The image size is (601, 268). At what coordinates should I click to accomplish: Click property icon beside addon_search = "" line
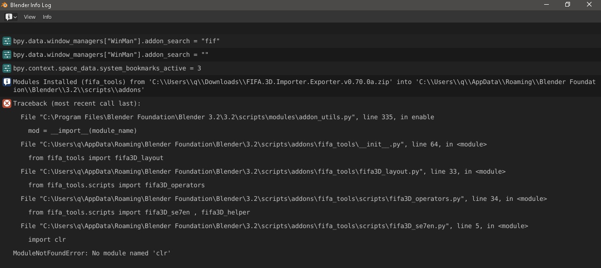coord(7,55)
